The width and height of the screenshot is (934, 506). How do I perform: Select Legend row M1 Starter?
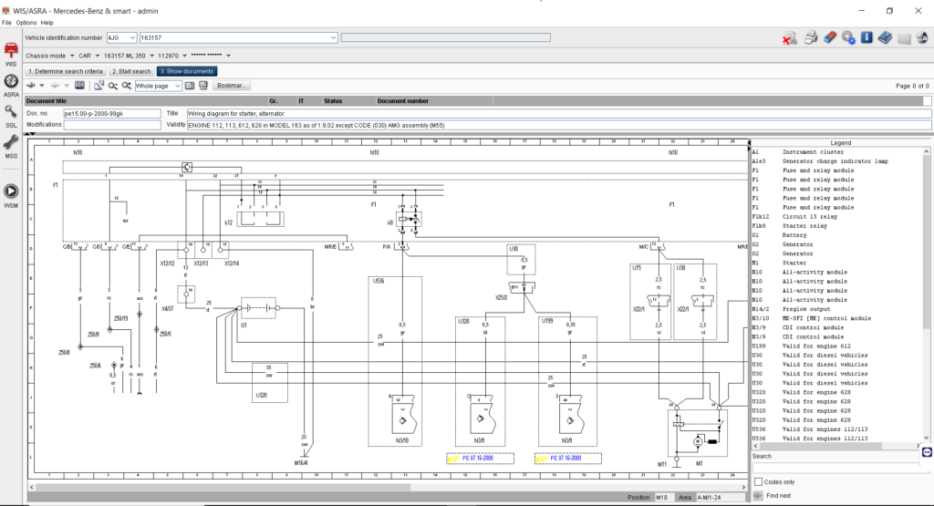(837, 263)
